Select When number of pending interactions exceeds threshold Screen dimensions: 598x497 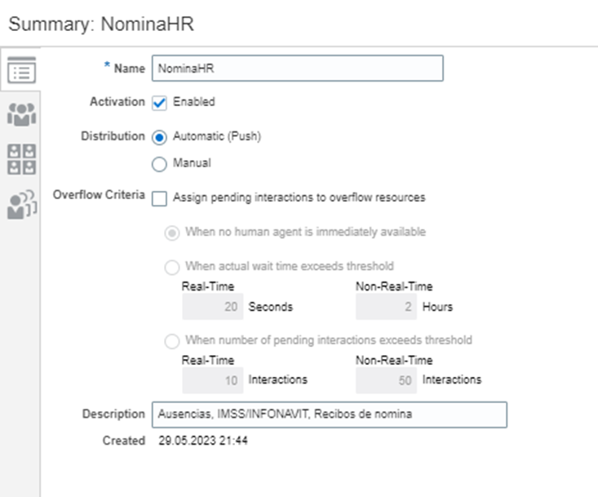(x=172, y=341)
